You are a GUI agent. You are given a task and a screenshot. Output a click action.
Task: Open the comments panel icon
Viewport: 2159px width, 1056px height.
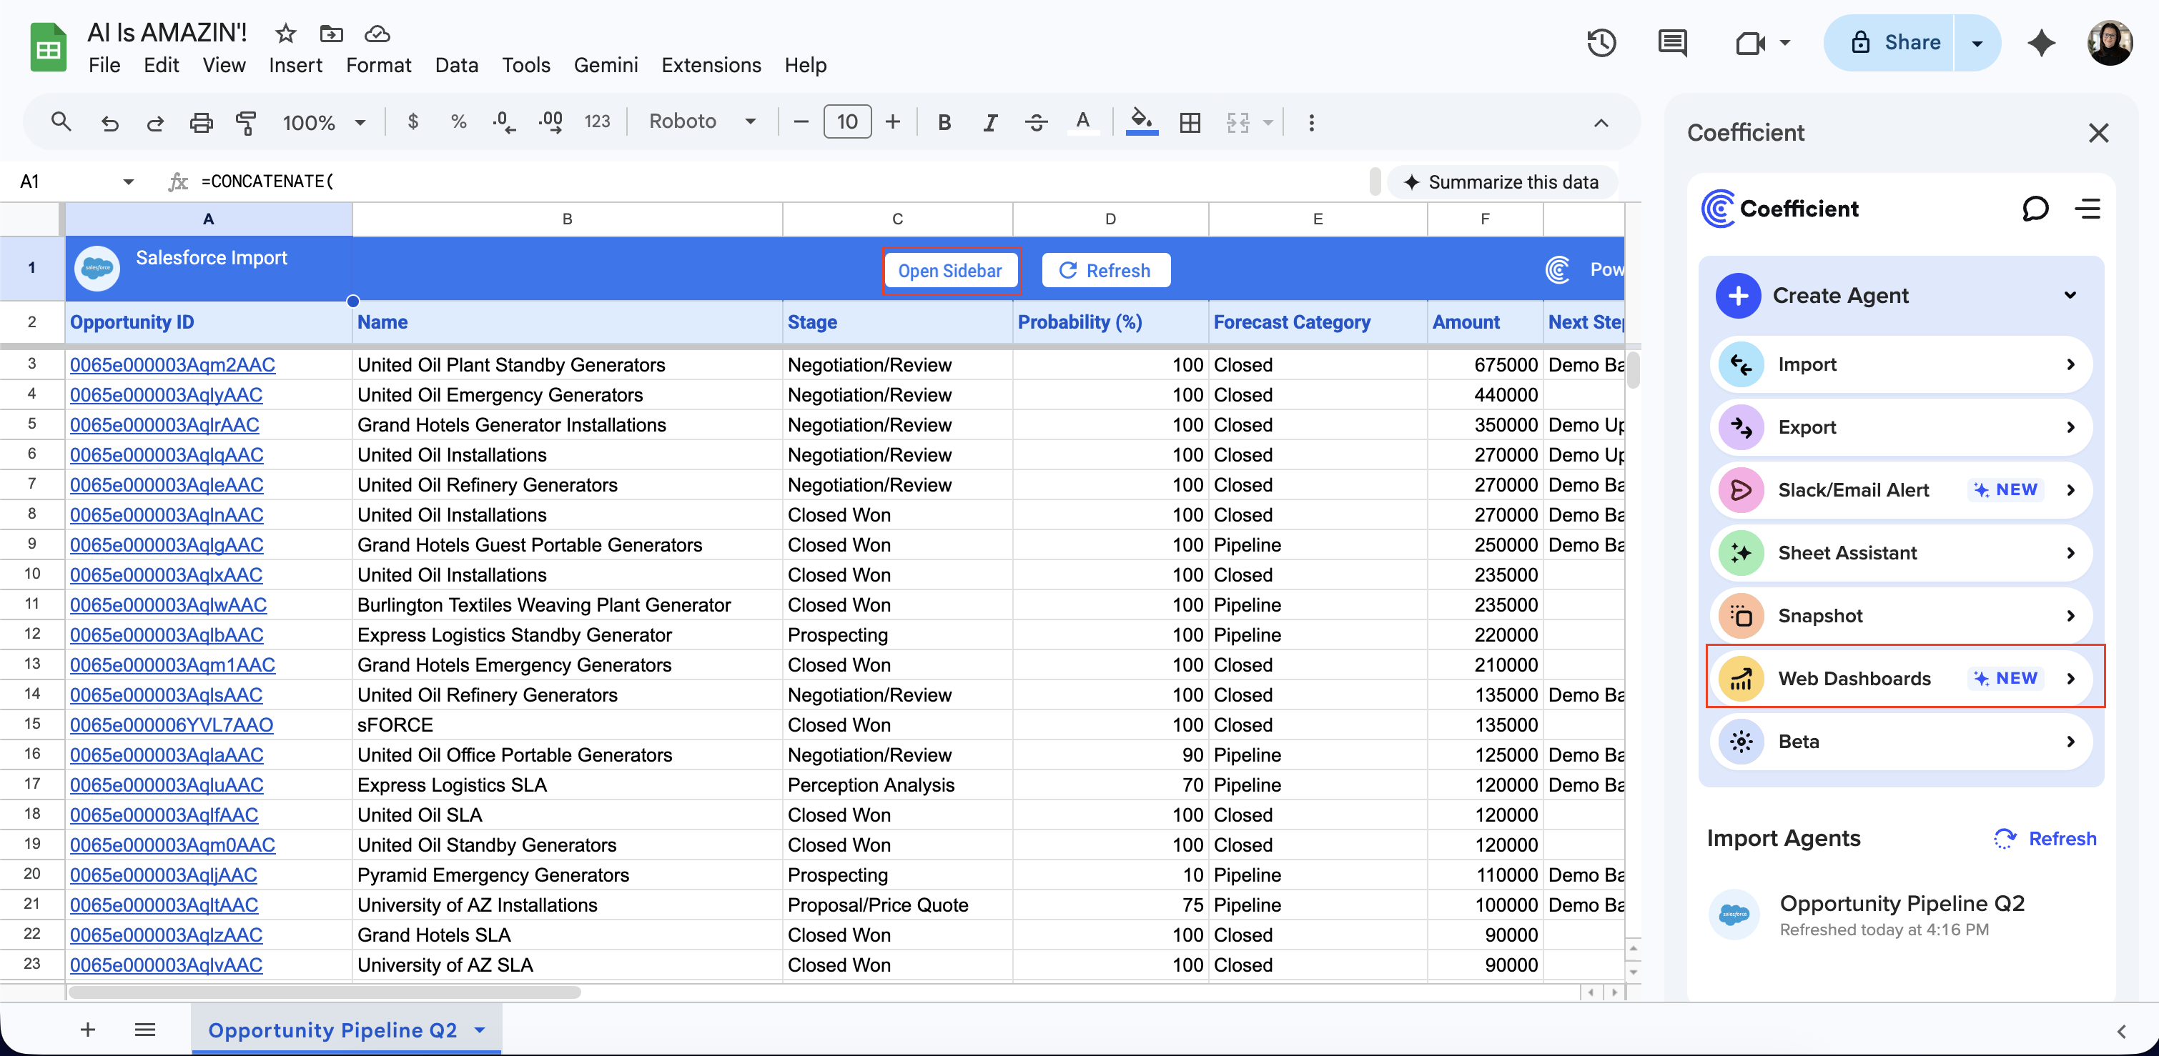coord(1672,43)
